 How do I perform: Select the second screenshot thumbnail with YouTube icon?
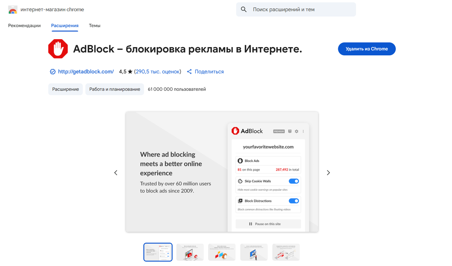pos(190,252)
